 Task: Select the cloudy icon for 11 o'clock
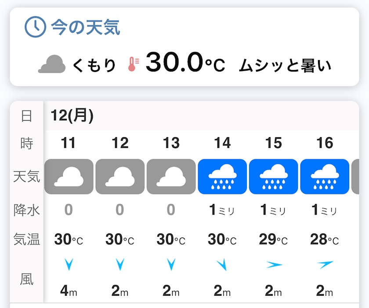point(69,176)
